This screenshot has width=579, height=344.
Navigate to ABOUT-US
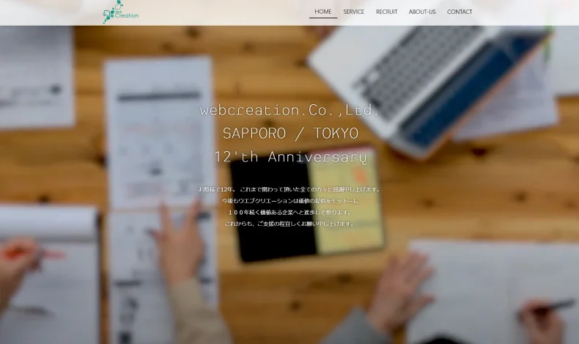[422, 12]
